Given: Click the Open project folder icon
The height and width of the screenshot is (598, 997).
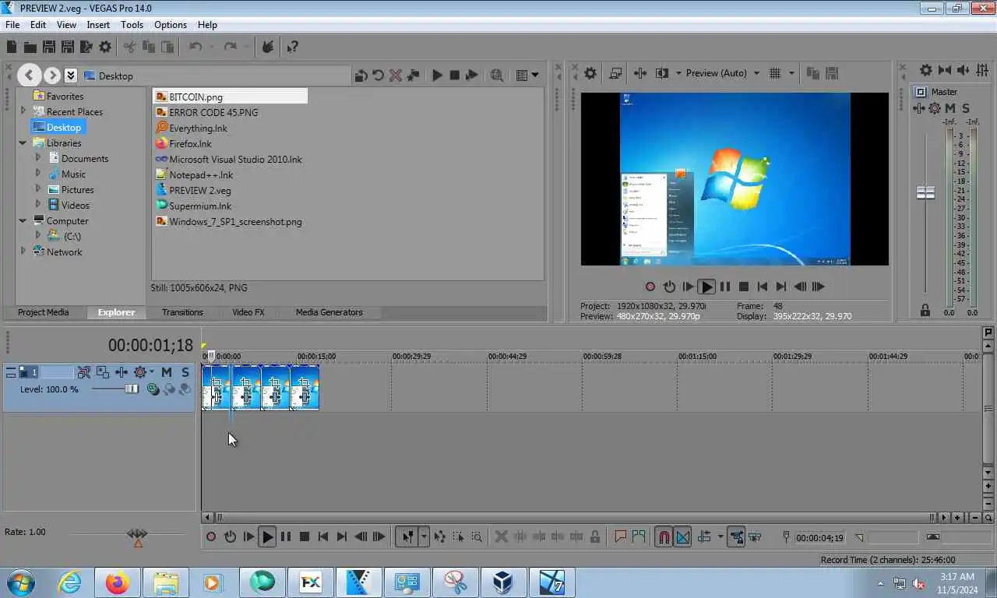Looking at the screenshot, I should point(30,47).
